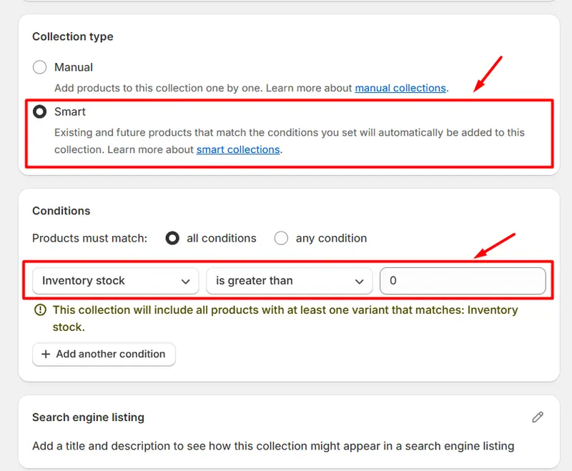Choose the any condition radio option
Screen dimensions: 572x471
pyautogui.click(x=282, y=238)
